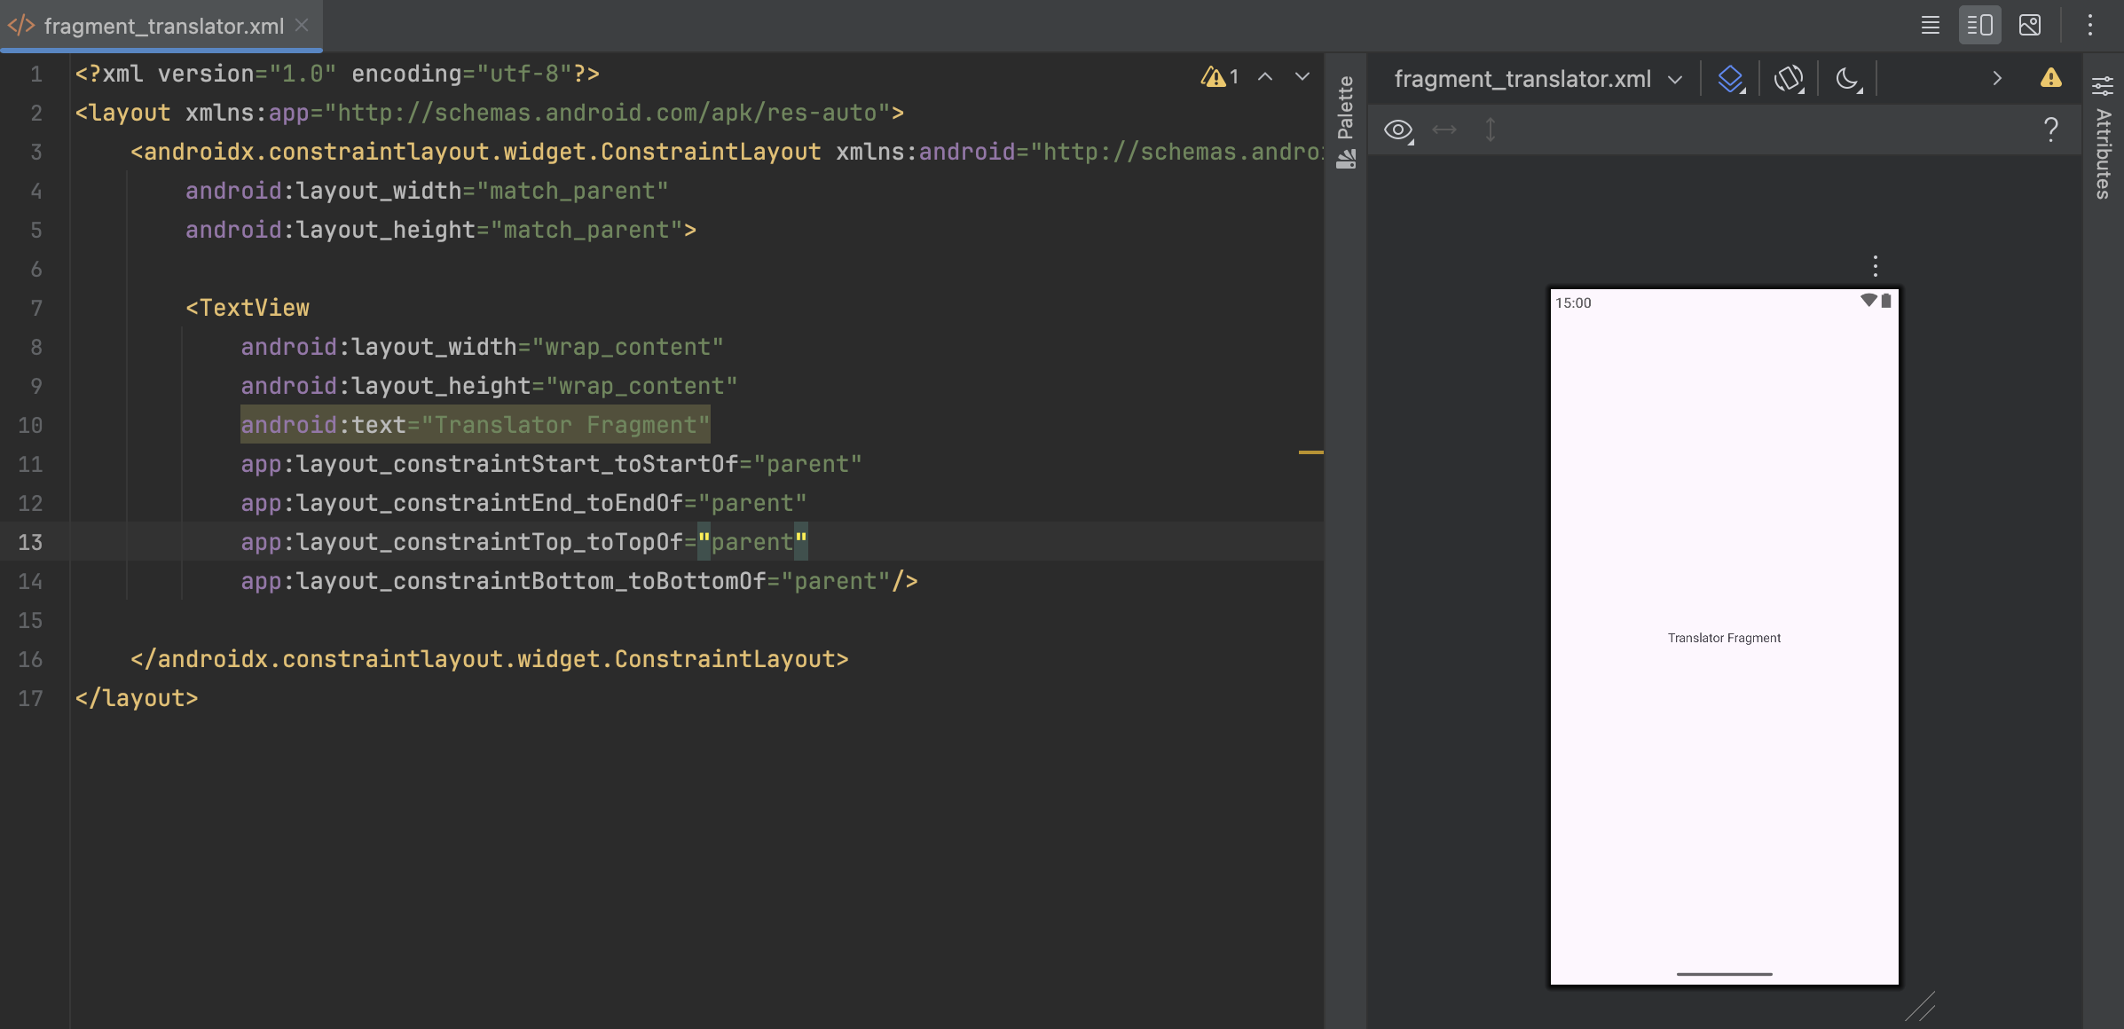Click the preview resize handle corner
The image size is (2124, 1029).
coord(1920,1008)
